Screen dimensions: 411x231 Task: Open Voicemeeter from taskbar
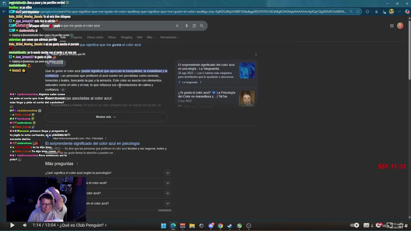click(x=182, y=226)
